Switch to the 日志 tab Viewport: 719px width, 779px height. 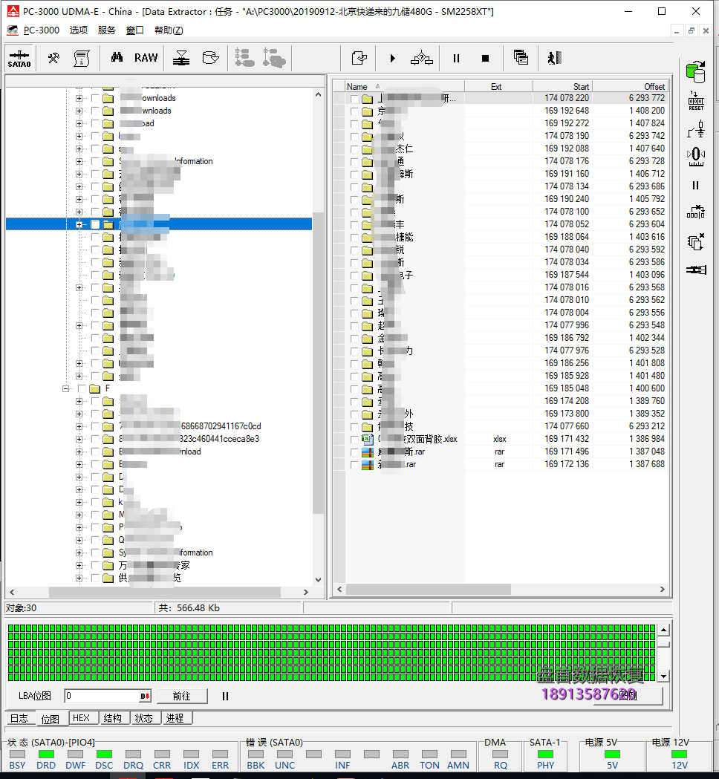click(x=19, y=718)
